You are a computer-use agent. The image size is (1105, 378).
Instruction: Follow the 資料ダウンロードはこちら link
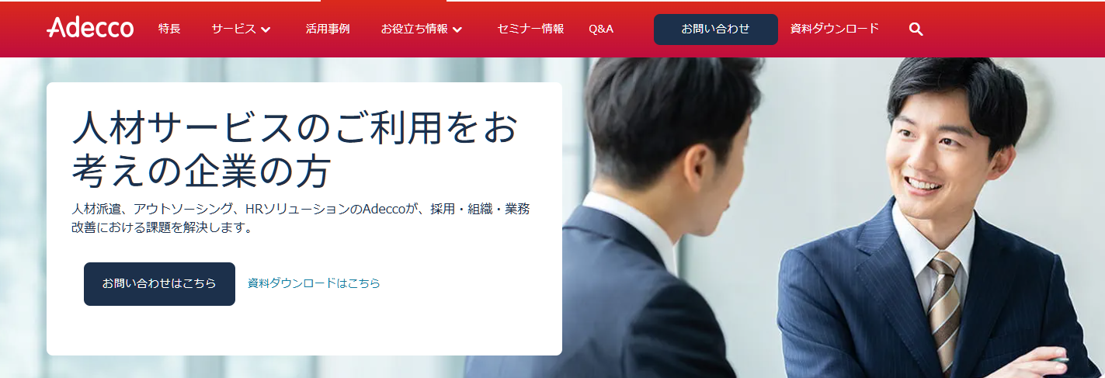click(314, 283)
